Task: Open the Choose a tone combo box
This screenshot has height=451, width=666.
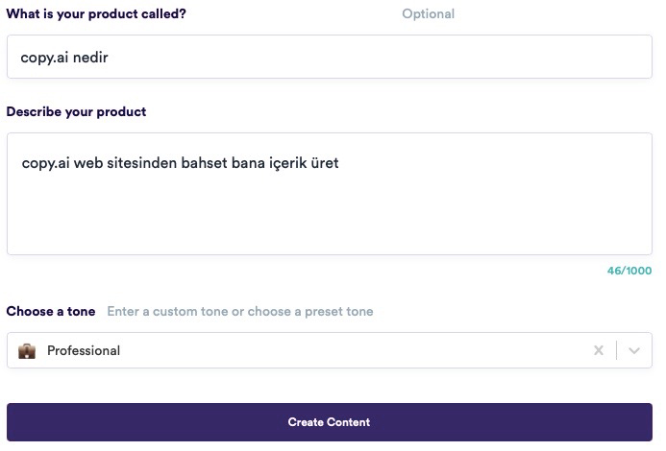Action: (330, 350)
